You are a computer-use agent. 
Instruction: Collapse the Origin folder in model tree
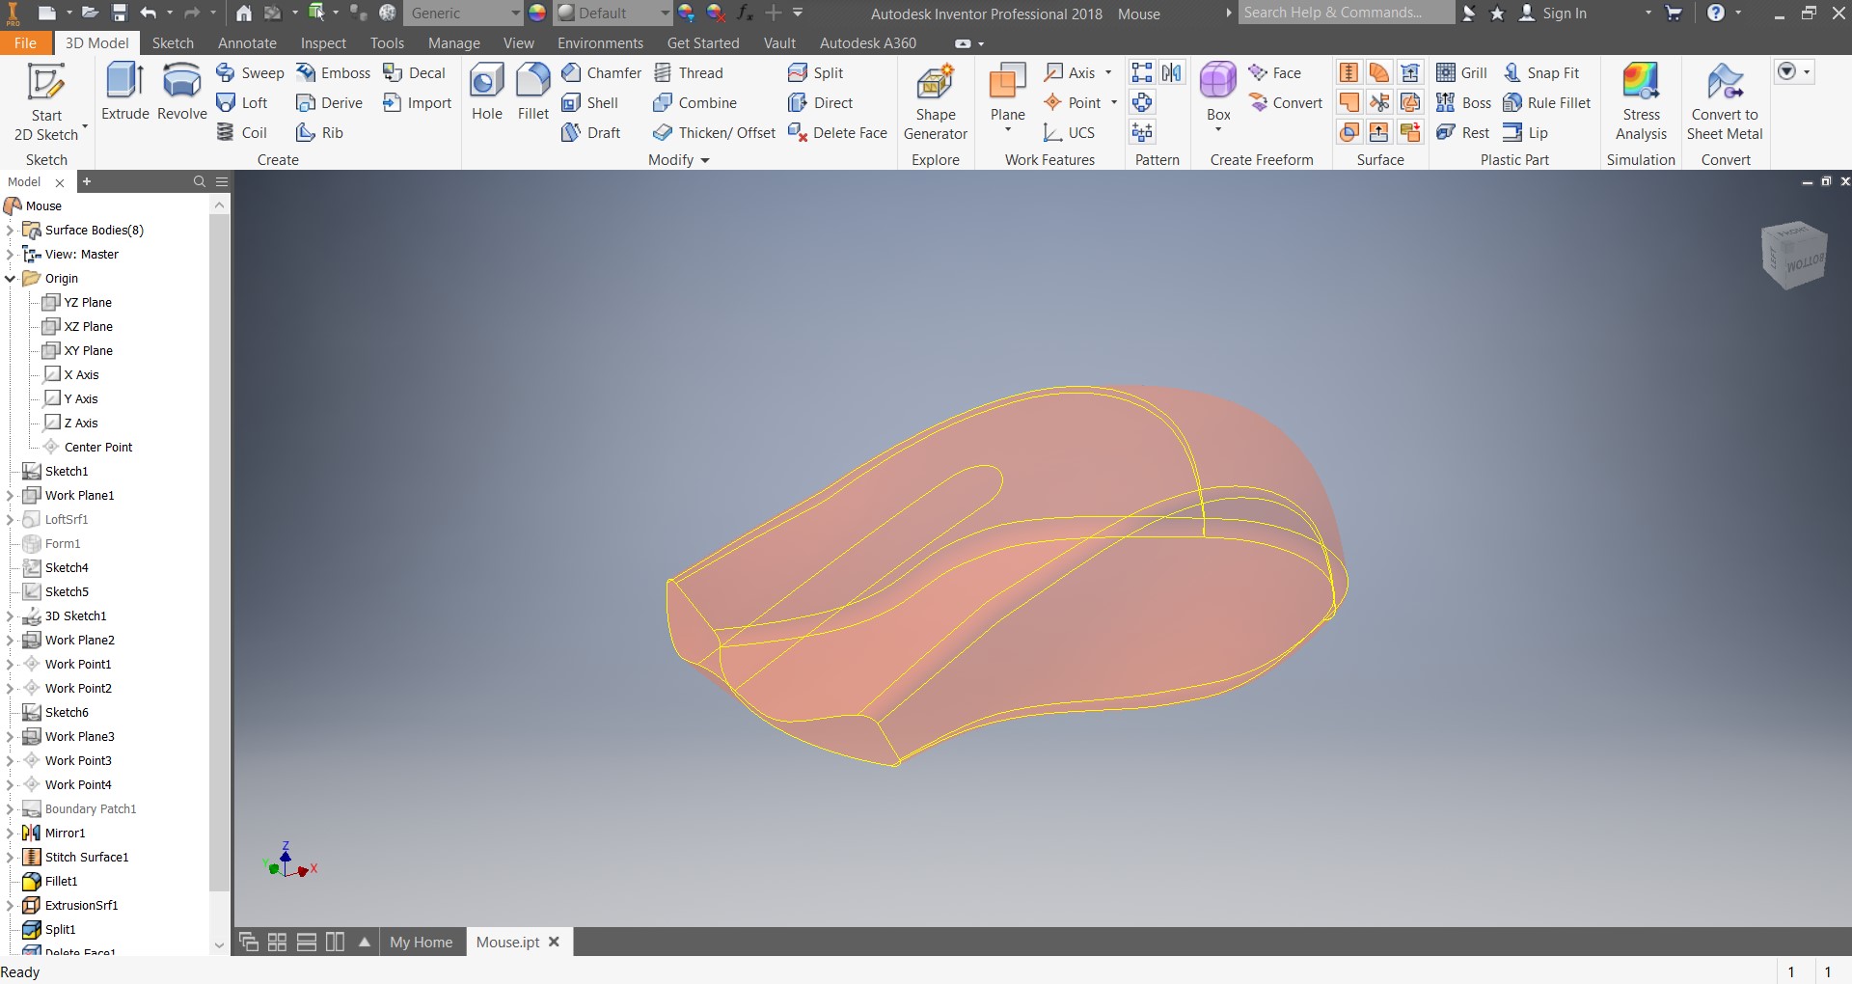11,279
